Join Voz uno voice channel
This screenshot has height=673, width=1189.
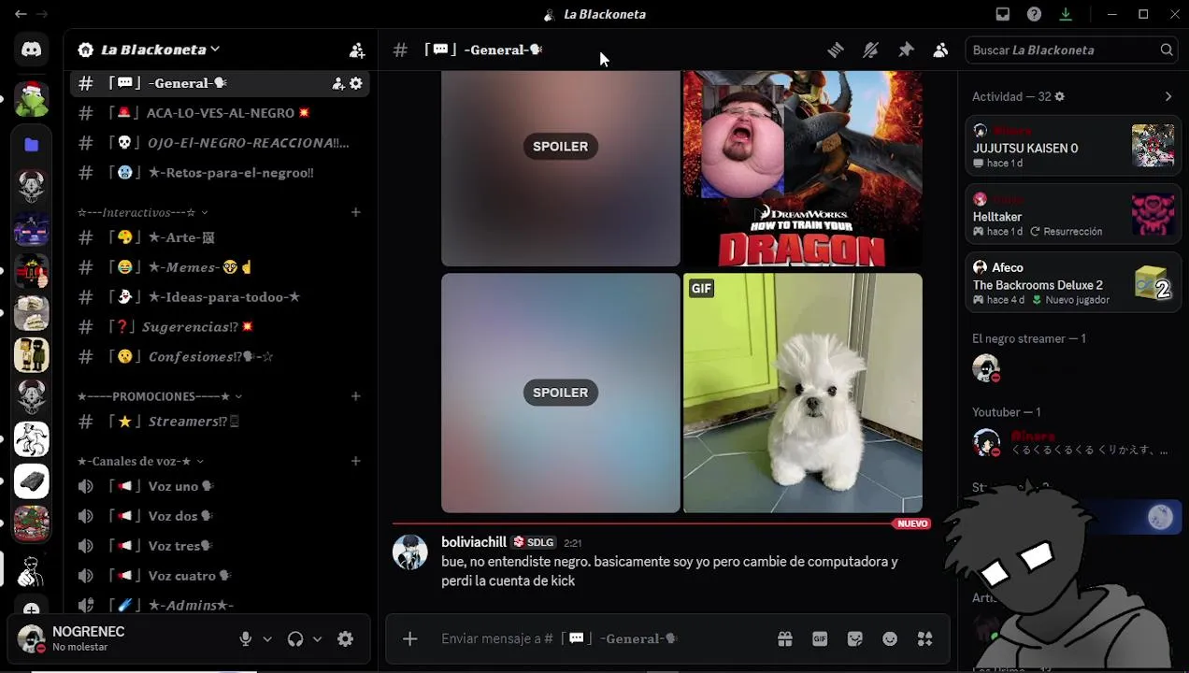coord(220,486)
